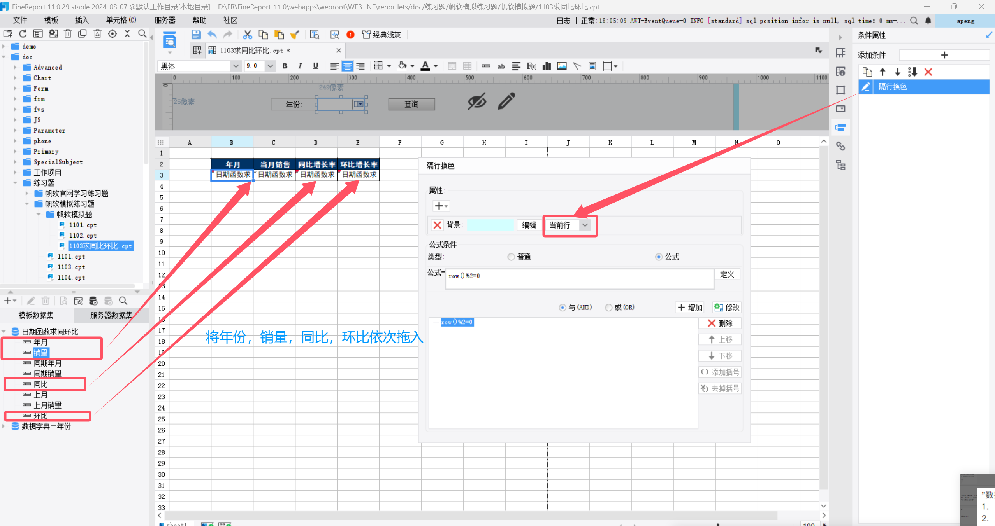Click the Save template icon
Image resolution: width=995 pixels, height=526 pixels.
point(196,35)
